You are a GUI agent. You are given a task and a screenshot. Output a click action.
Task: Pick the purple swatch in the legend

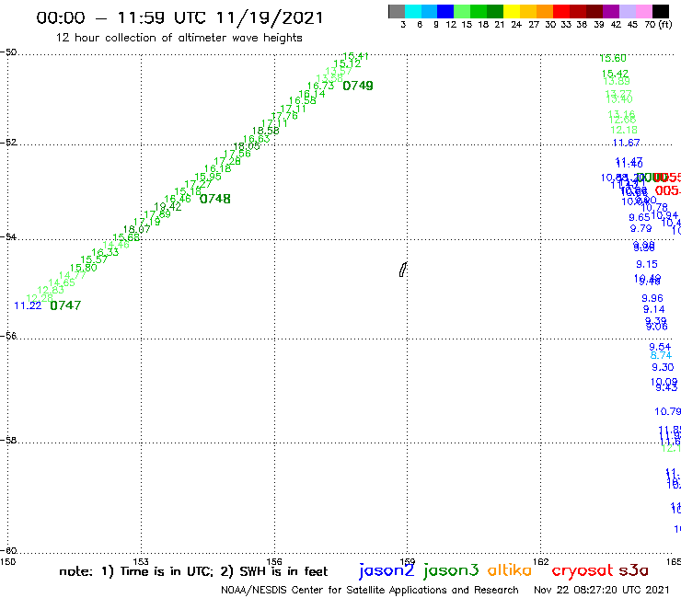click(611, 11)
